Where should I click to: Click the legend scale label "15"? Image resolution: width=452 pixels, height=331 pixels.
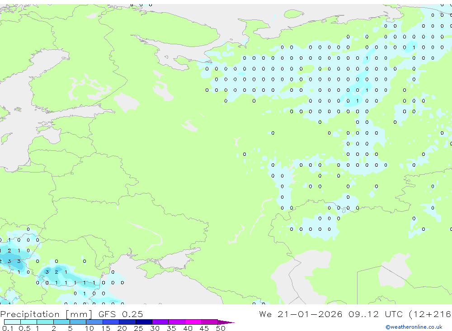(106, 328)
